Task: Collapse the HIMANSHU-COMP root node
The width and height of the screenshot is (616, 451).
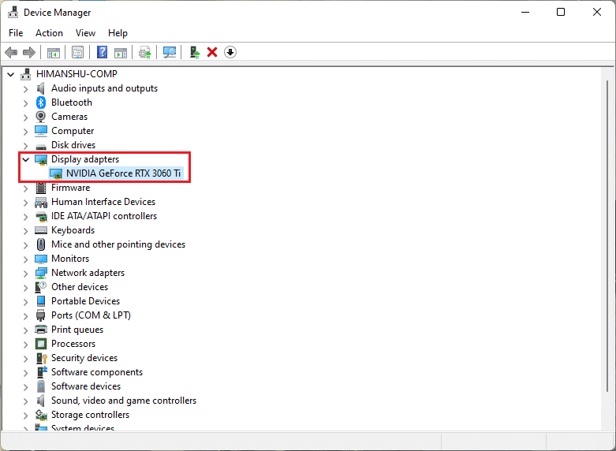Action: point(11,74)
